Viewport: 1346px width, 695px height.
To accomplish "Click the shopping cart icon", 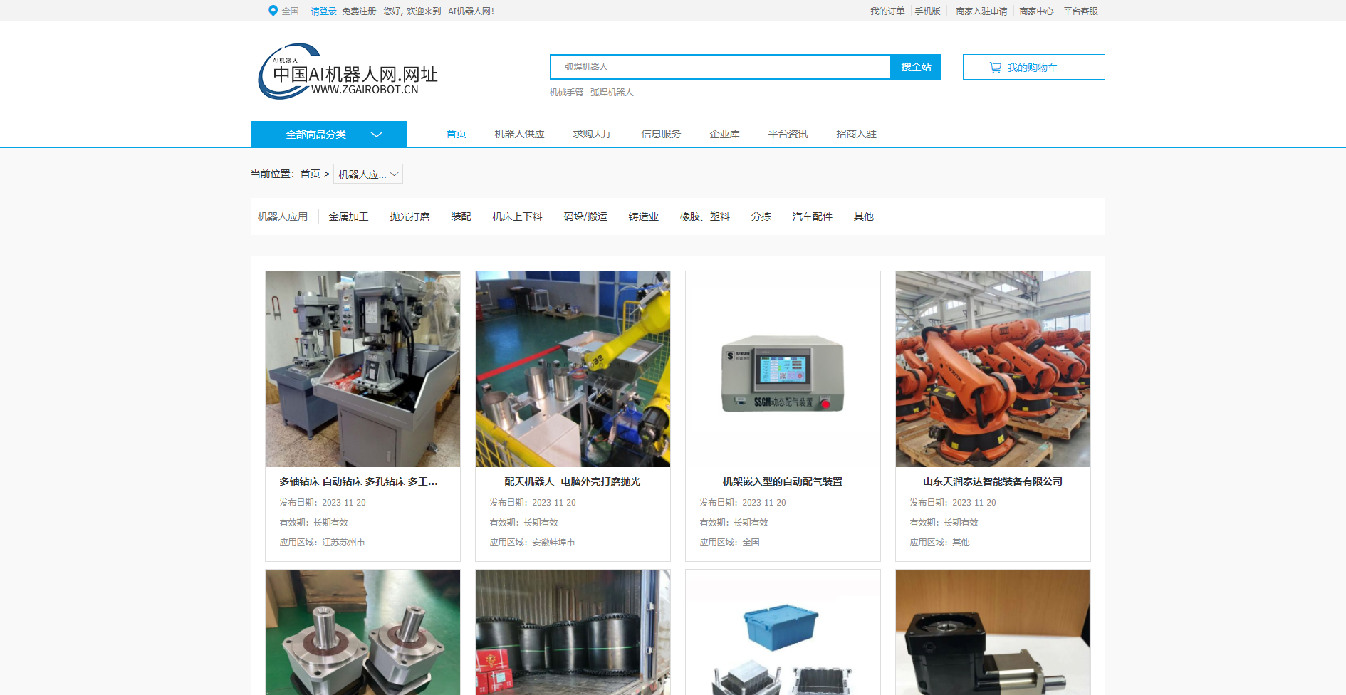I will click(x=995, y=68).
